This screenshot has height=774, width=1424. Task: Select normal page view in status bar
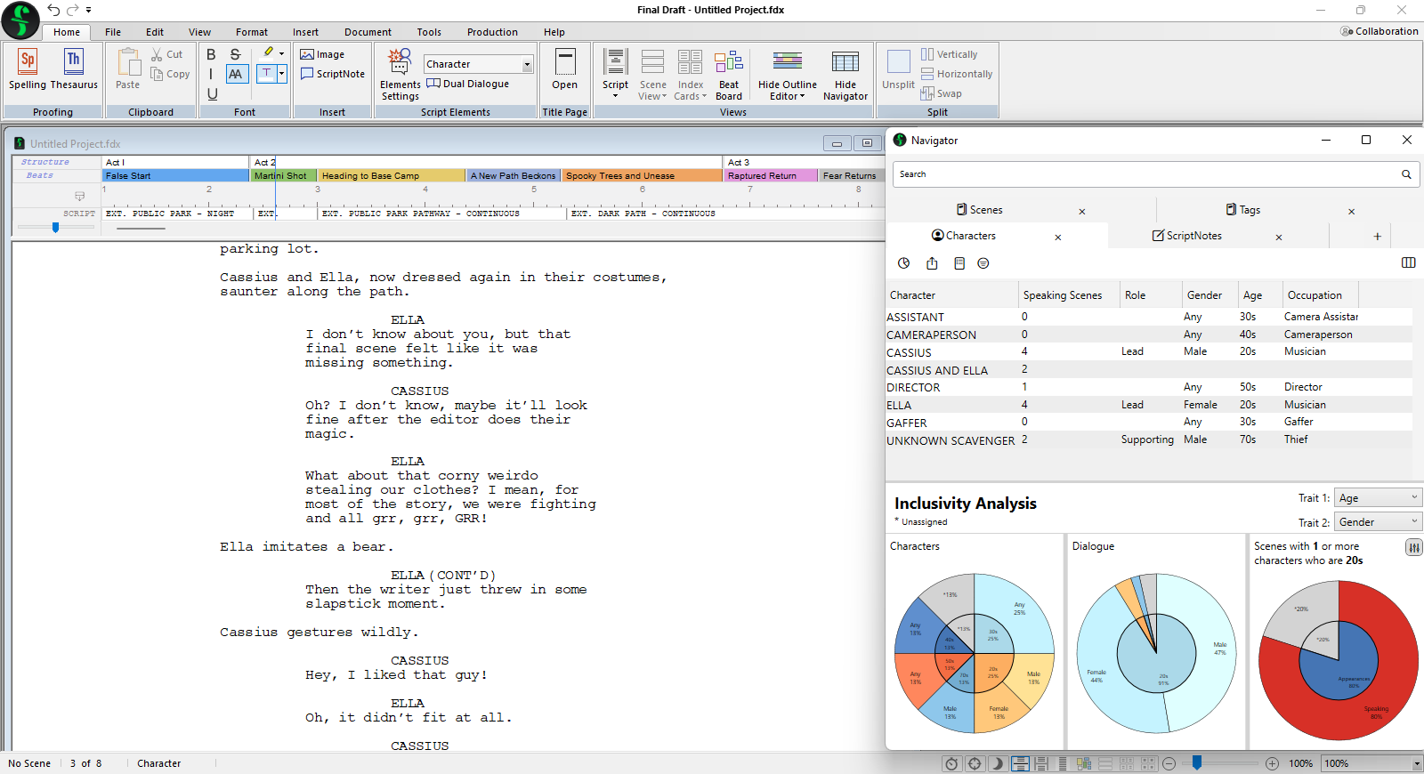point(1020,763)
